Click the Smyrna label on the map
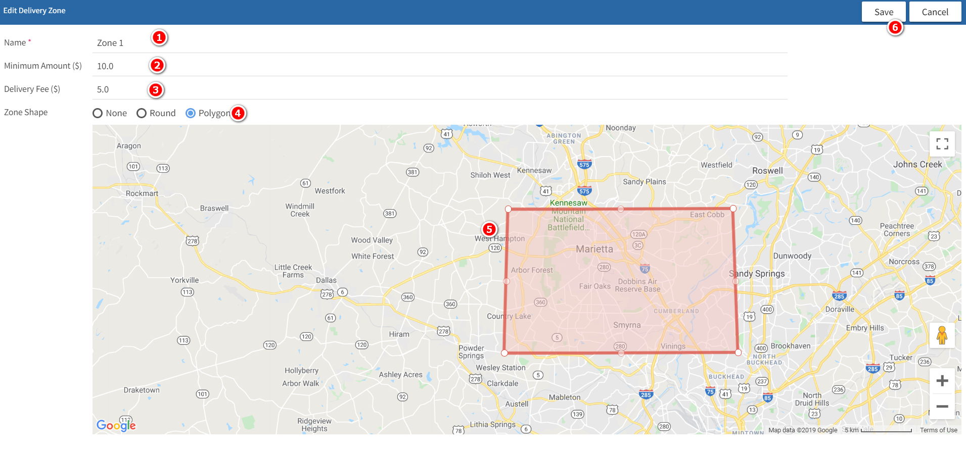Viewport: 966px width, 451px height. (x=627, y=325)
